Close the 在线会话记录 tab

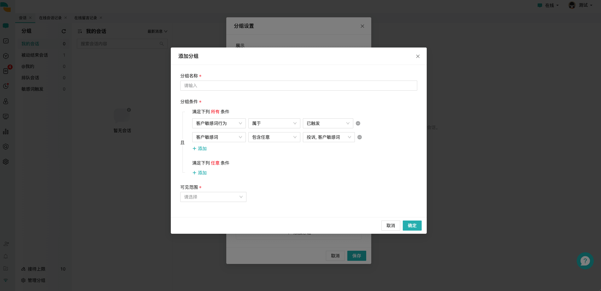pos(66,18)
